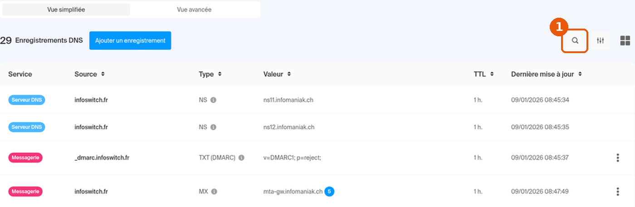
Task: Click Serveur DNS tag in ns11 row
Action: click(26, 100)
